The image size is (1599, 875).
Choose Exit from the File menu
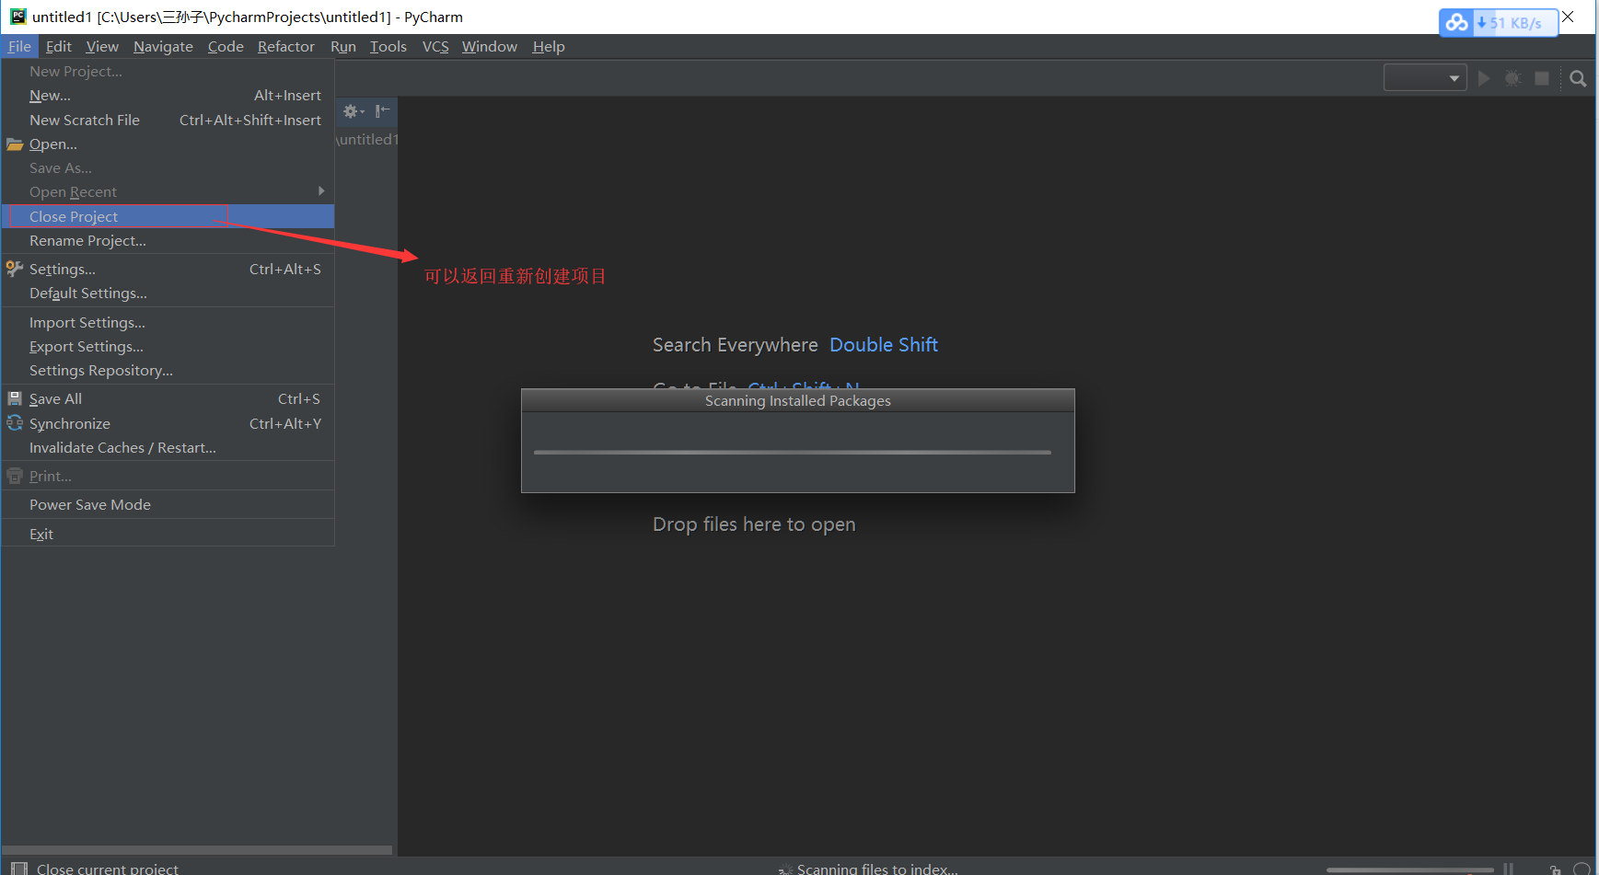(x=168, y=535)
